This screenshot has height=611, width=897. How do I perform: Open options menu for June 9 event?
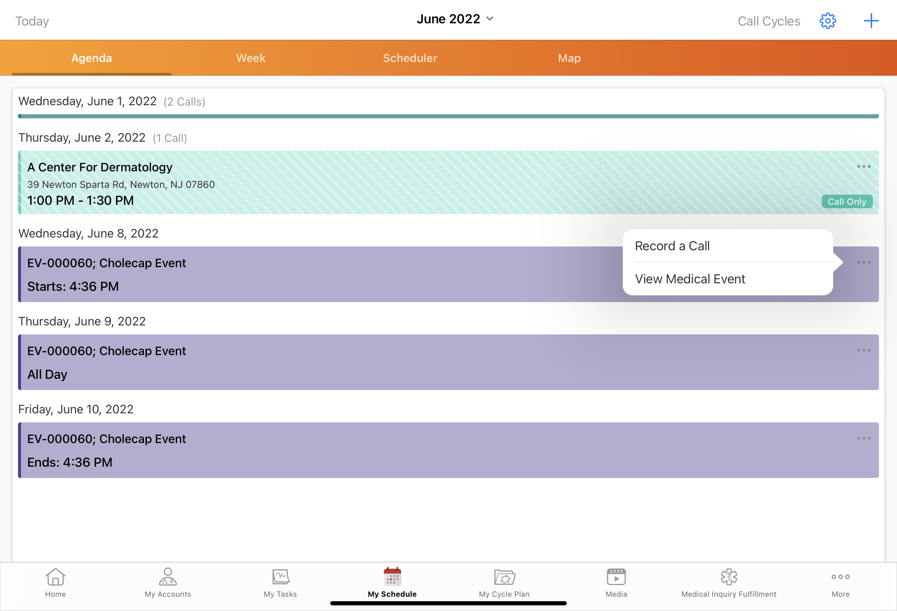pos(864,350)
